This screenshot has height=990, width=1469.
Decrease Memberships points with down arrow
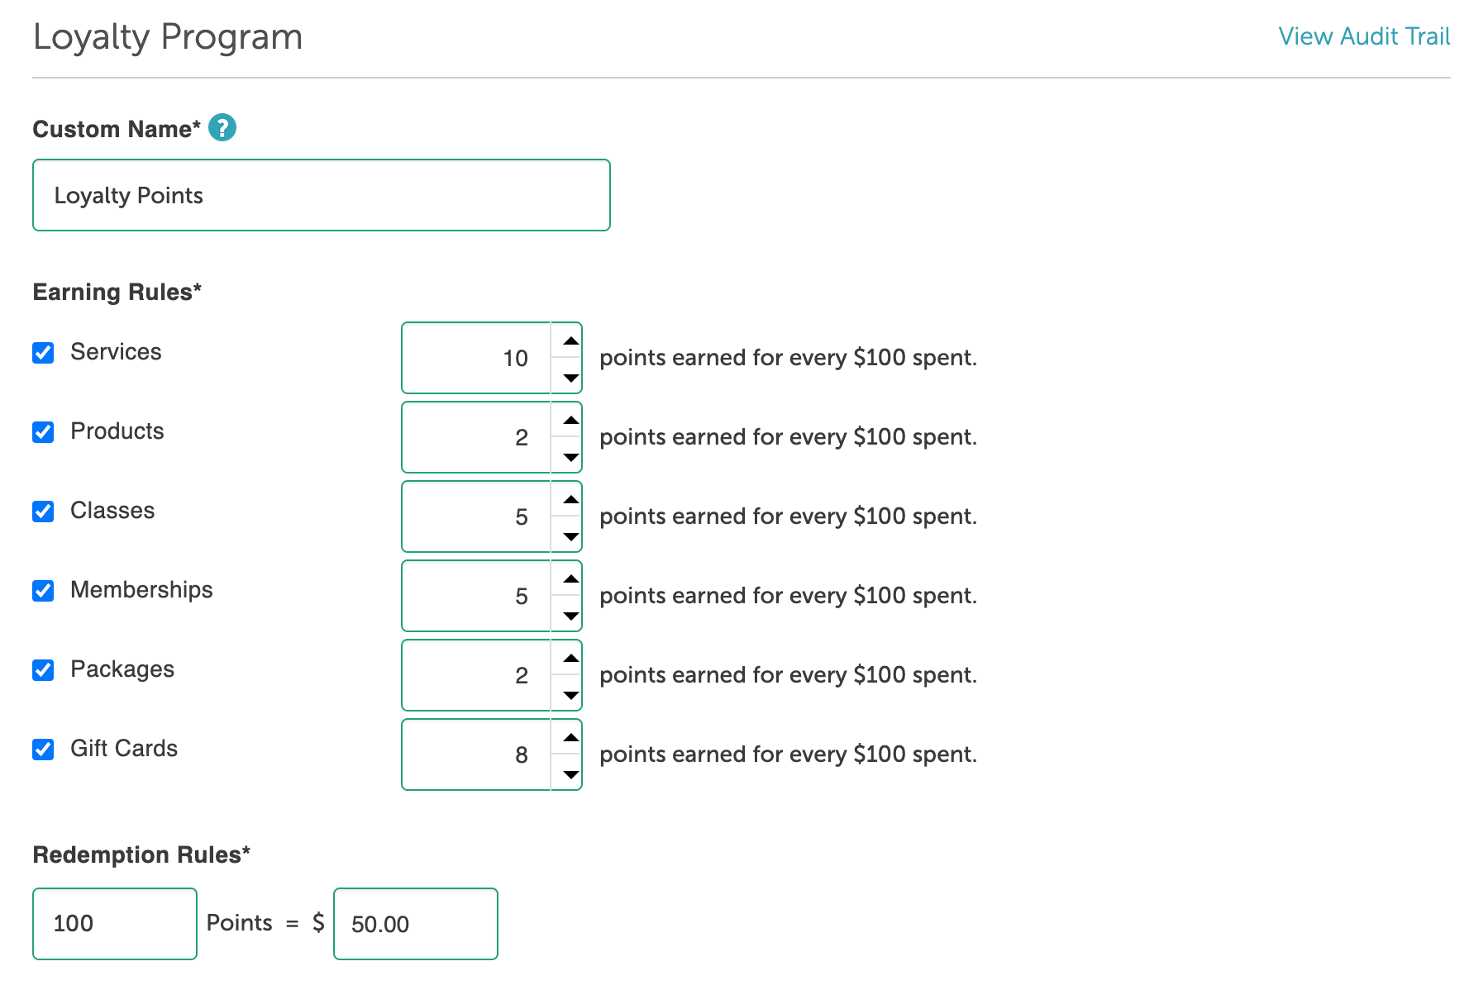tap(570, 615)
